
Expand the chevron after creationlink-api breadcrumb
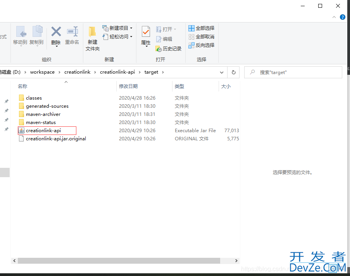[140, 72]
